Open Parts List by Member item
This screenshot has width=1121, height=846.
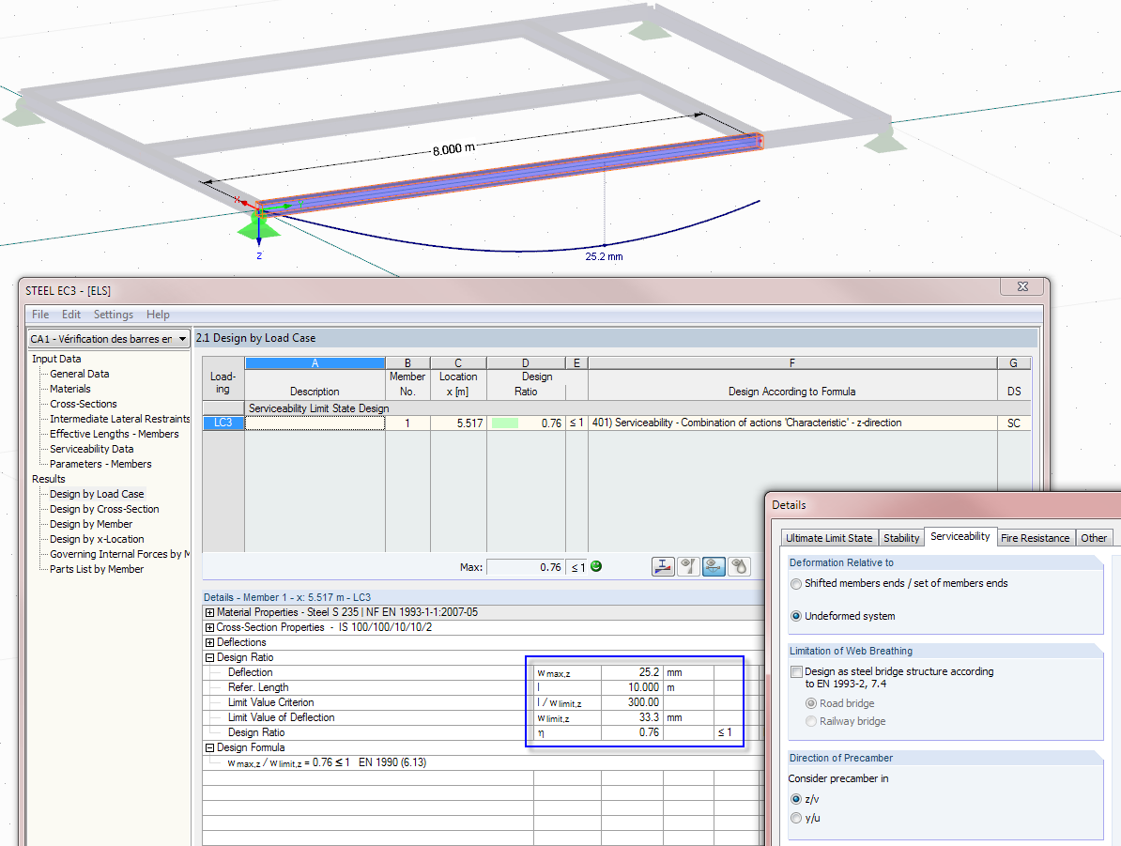coord(97,569)
